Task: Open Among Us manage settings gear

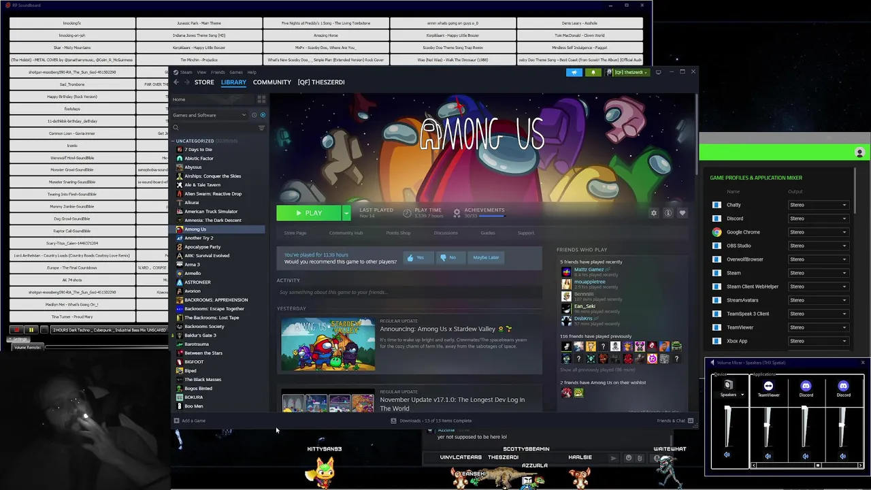Action: coord(654,213)
